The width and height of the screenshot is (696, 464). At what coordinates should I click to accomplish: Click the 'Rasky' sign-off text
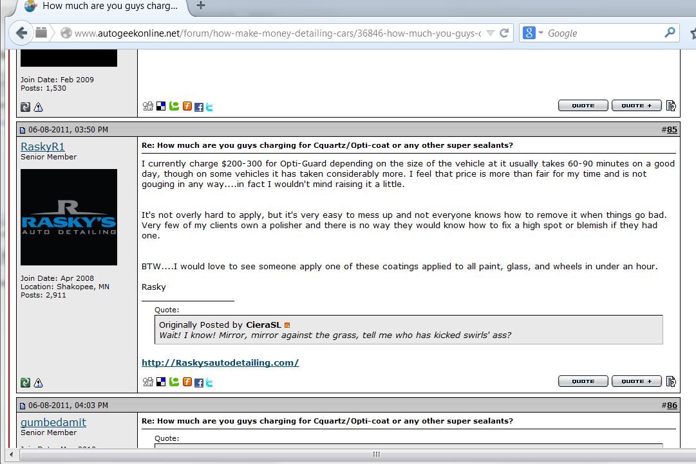coord(154,287)
